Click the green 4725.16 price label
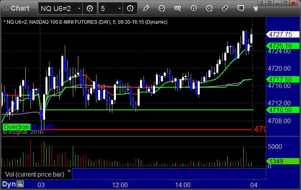This screenshot has width=301, height=190. pos(283,46)
